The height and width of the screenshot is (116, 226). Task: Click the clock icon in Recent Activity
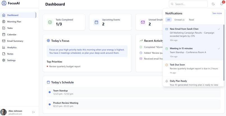[141, 53]
